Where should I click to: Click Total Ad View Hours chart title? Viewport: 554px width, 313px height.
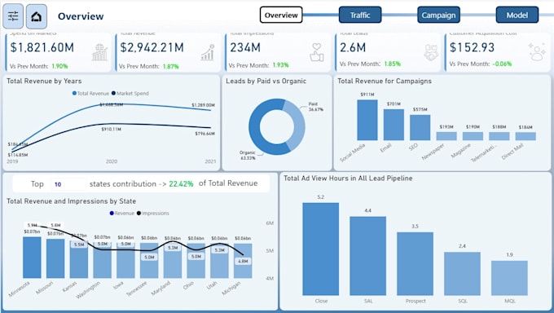point(348,179)
